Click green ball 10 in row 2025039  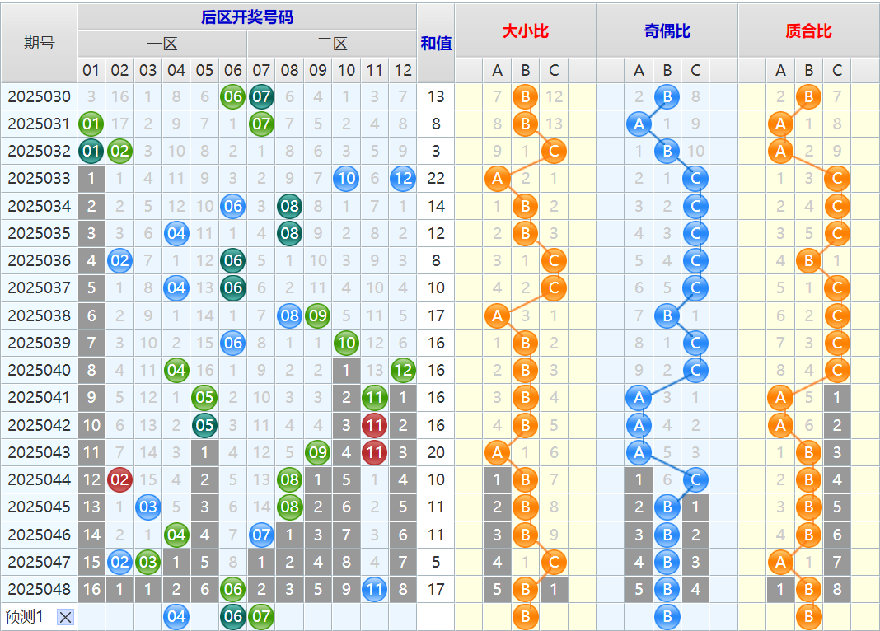[x=346, y=343]
